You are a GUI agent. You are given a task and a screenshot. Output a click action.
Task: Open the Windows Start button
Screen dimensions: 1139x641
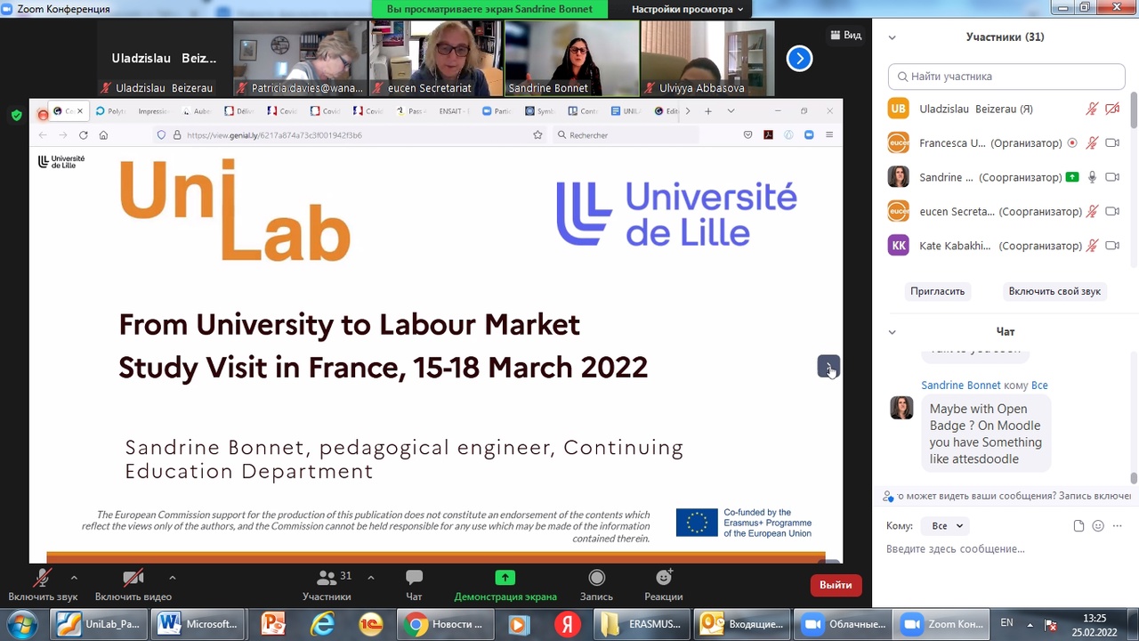(x=22, y=624)
